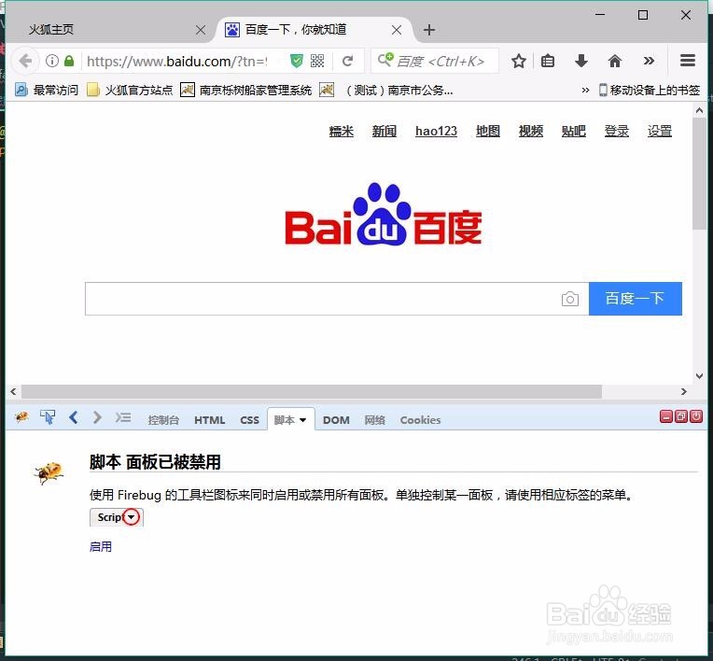The height and width of the screenshot is (661, 713).
Task: Open the 地图 link
Action: [x=488, y=131]
